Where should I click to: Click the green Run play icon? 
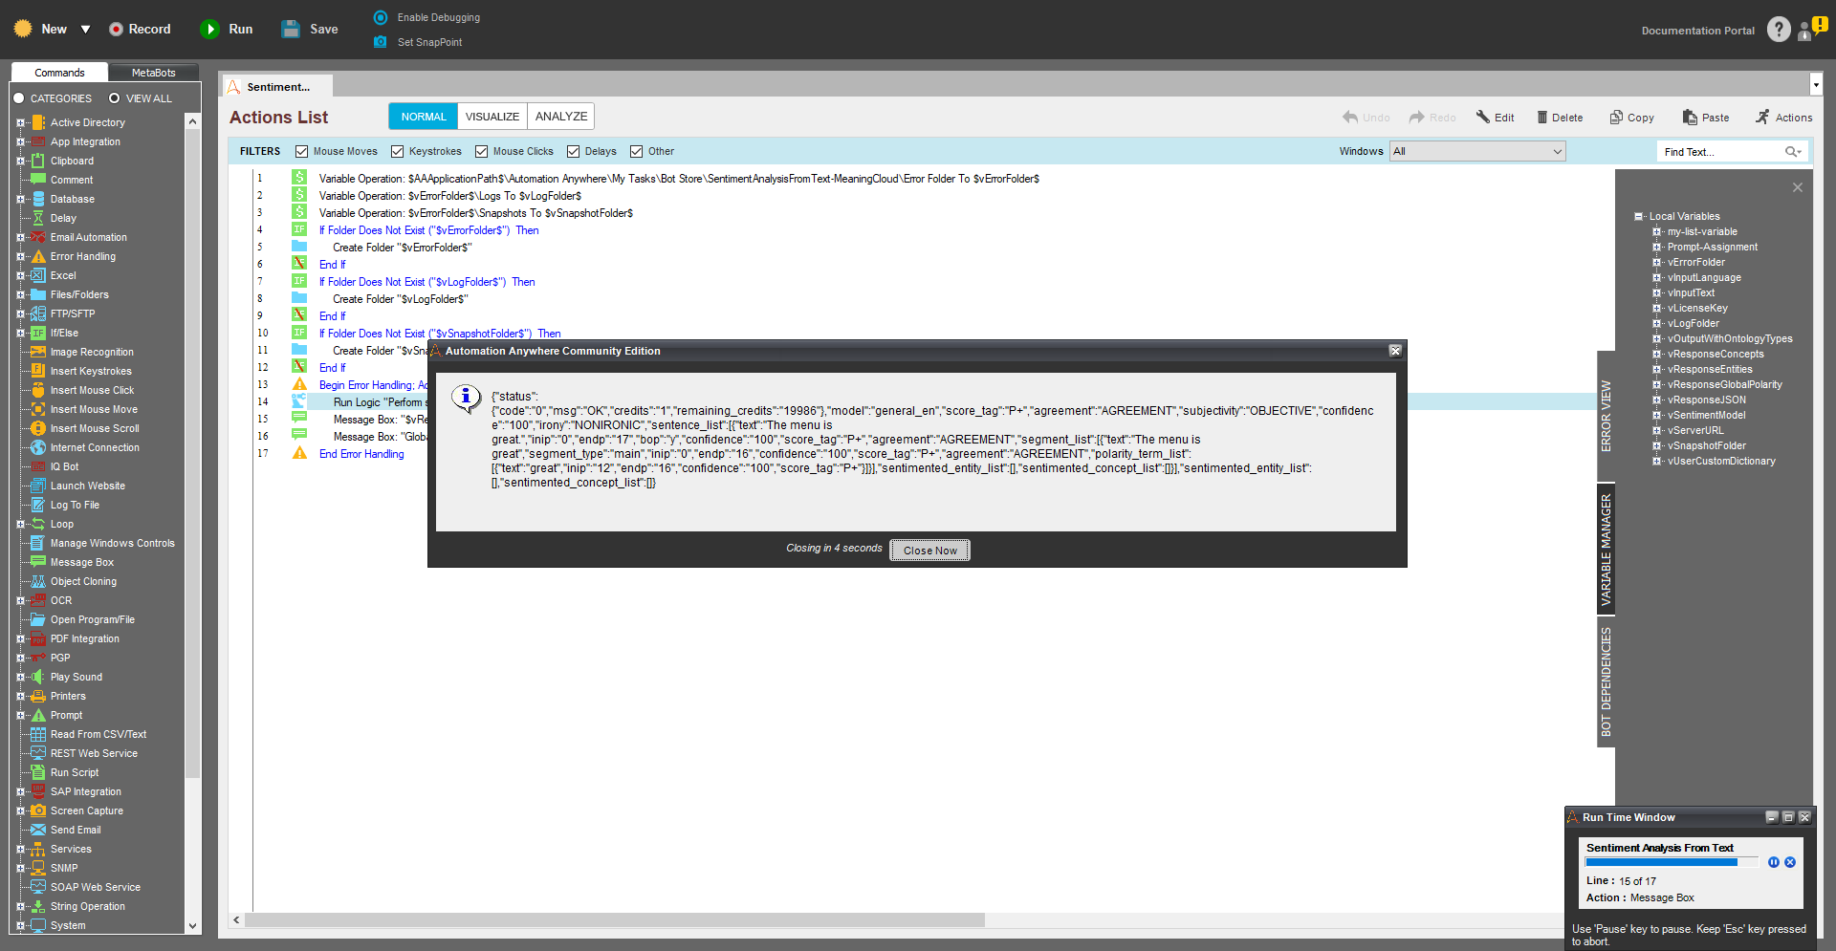(x=209, y=30)
